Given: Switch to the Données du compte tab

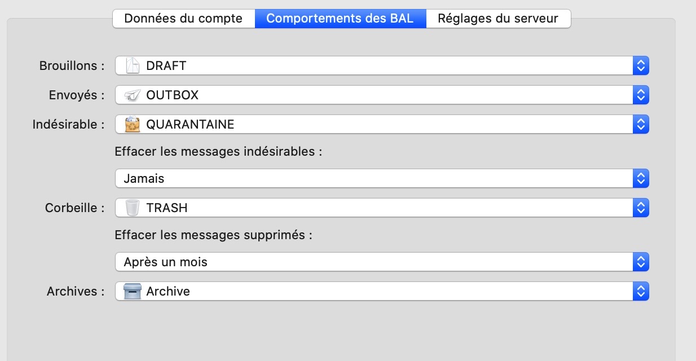Looking at the screenshot, I should [x=183, y=18].
